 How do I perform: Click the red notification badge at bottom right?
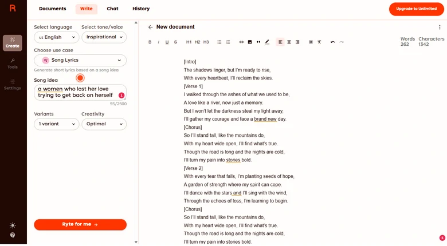[x=442, y=238]
